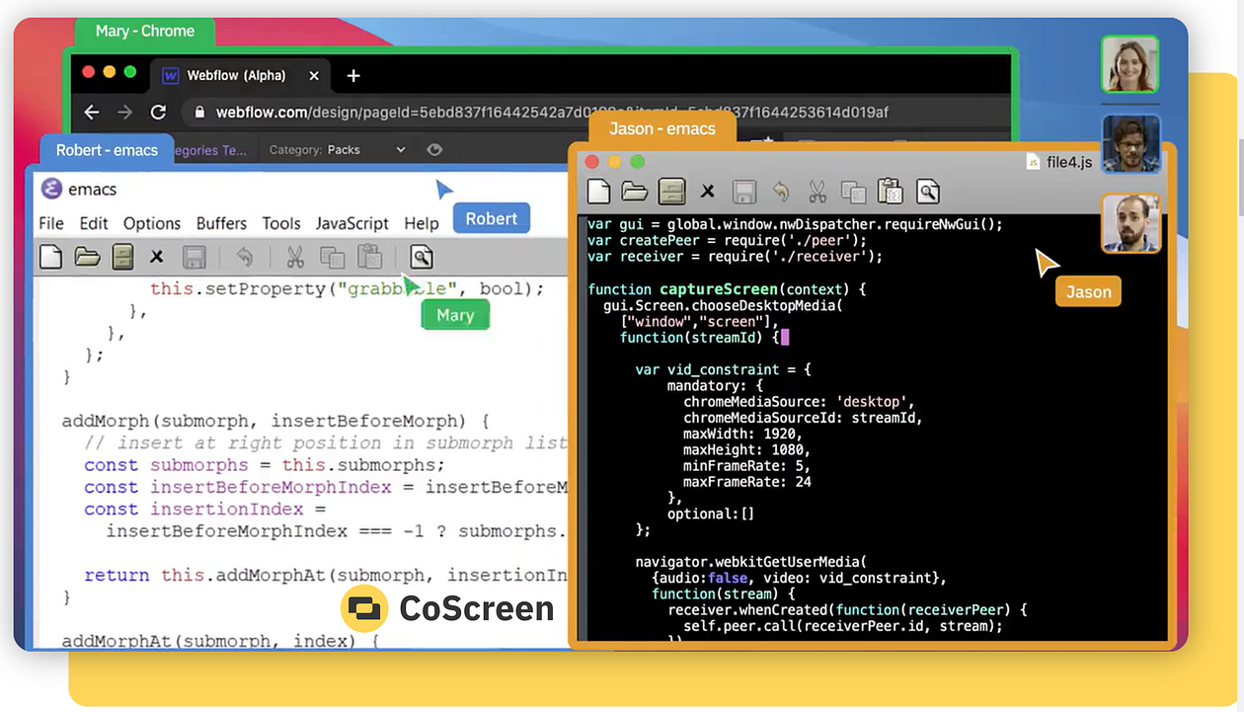This screenshot has width=1244, height=712.
Task: Click Open File folder icon in Jason's emacs
Action: click(635, 192)
